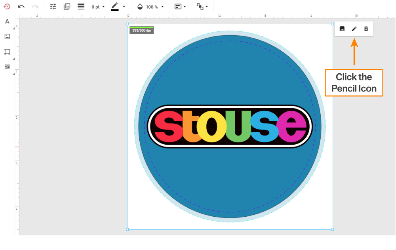
Task: Click the pencil edit icon
Action: pyautogui.click(x=354, y=29)
